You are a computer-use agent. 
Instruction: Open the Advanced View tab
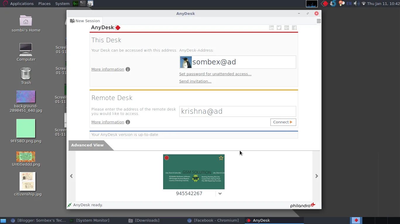click(x=87, y=145)
